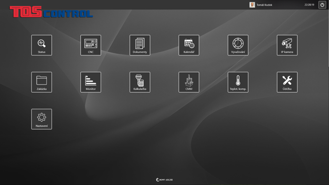The width and height of the screenshot is (329, 185).
Task: Click the clock time display
Action: [x=309, y=5]
